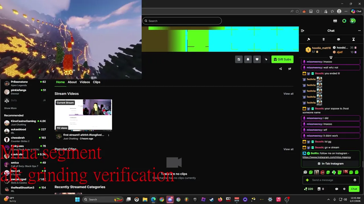Click the hourglass icon in chat toolbar

click(353, 39)
